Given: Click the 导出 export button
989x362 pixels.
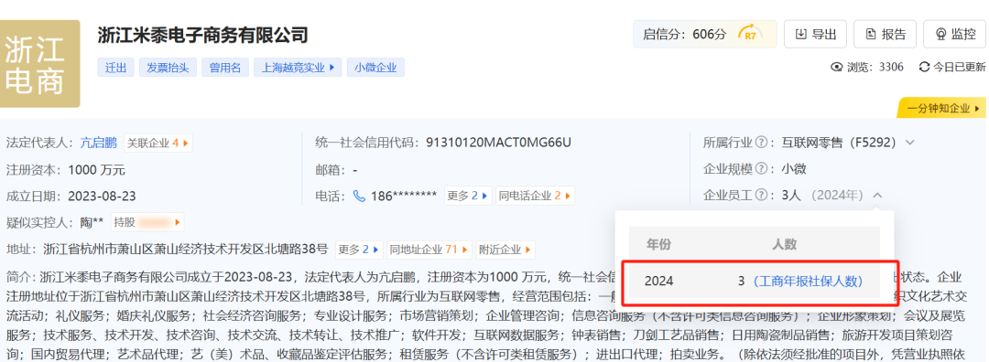Looking at the screenshot, I should (x=815, y=34).
